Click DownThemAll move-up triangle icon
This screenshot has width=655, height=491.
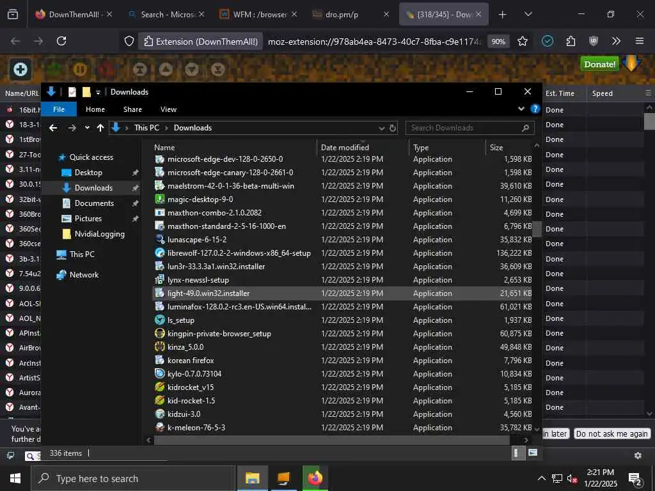[166, 69]
